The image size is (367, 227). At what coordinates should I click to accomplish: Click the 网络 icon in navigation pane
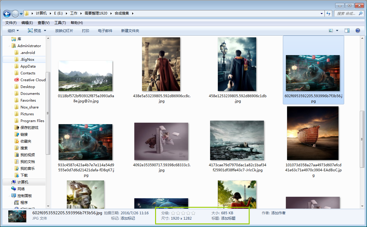tap(14, 189)
